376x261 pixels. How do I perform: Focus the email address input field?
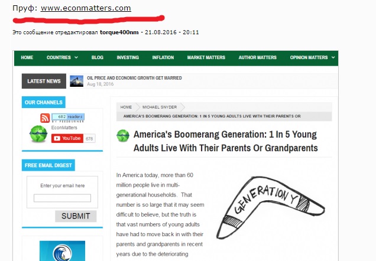pyautogui.click(x=62, y=198)
